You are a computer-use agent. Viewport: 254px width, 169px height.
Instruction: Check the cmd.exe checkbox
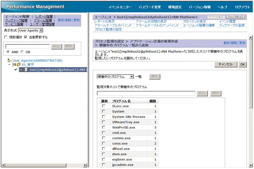pyautogui.click(x=103, y=133)
